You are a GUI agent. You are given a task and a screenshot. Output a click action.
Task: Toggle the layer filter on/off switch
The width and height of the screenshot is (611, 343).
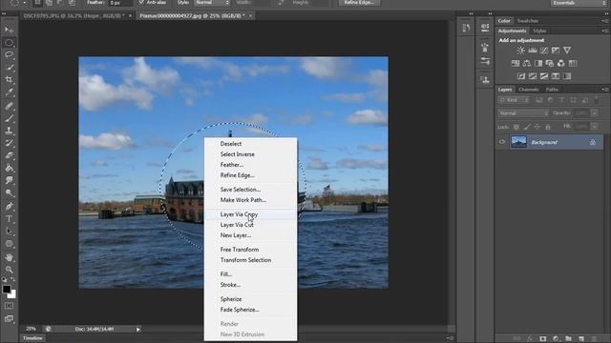pyautogui.click(x=596, y=100)
